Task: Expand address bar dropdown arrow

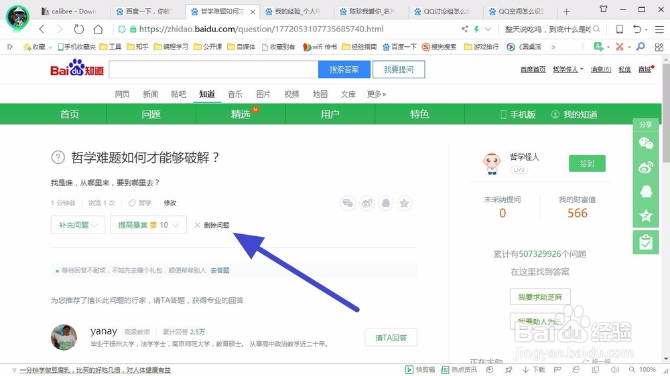Action: pyautogui.click(x=488, y=29)
